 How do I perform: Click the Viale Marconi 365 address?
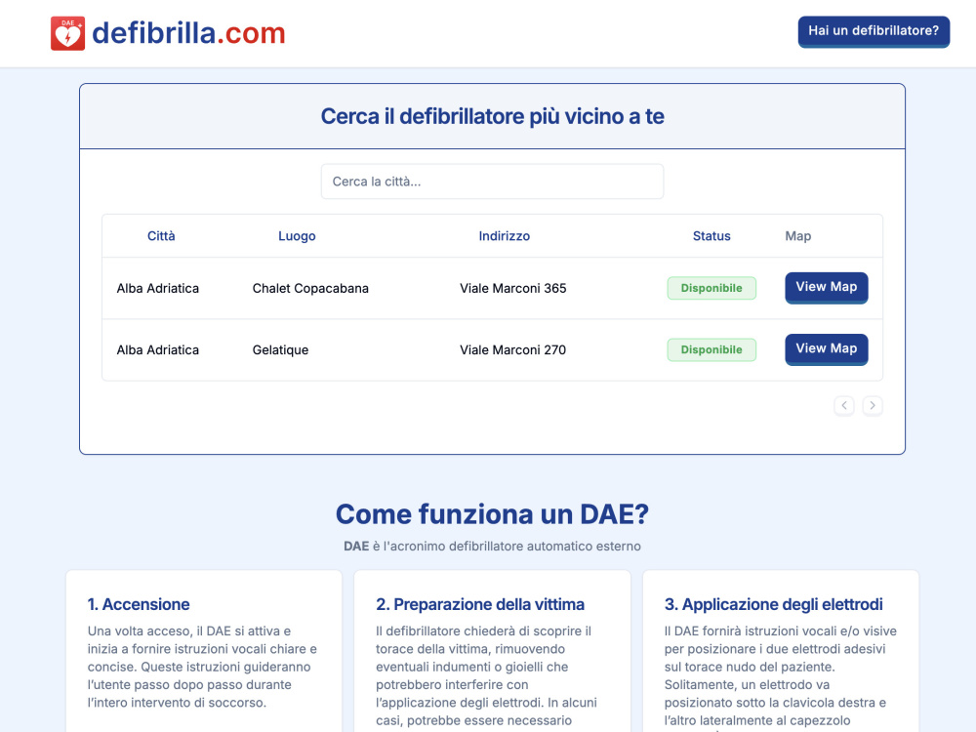pyautogui.click(x=513, y=288)
